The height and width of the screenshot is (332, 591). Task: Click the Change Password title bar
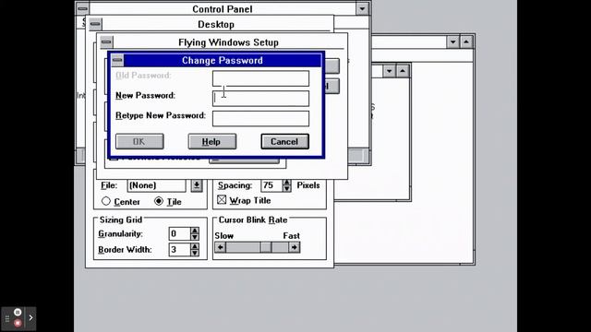[223, 60]
